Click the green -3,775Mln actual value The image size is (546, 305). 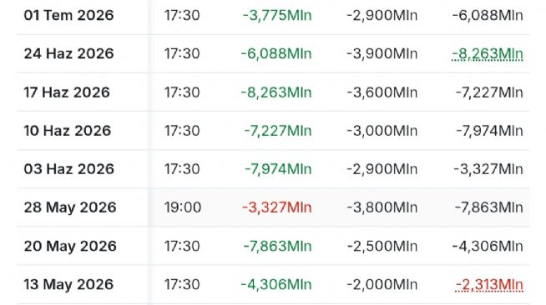click(277, 16)
